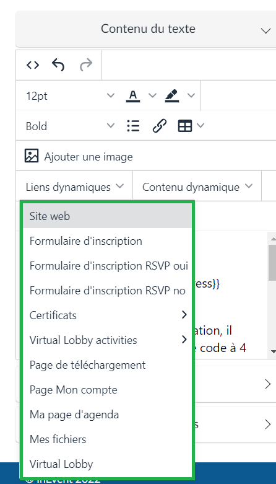This screenshot has height=484, width=276.
Task: Select Page de téléchargement item
Action: 107,365
